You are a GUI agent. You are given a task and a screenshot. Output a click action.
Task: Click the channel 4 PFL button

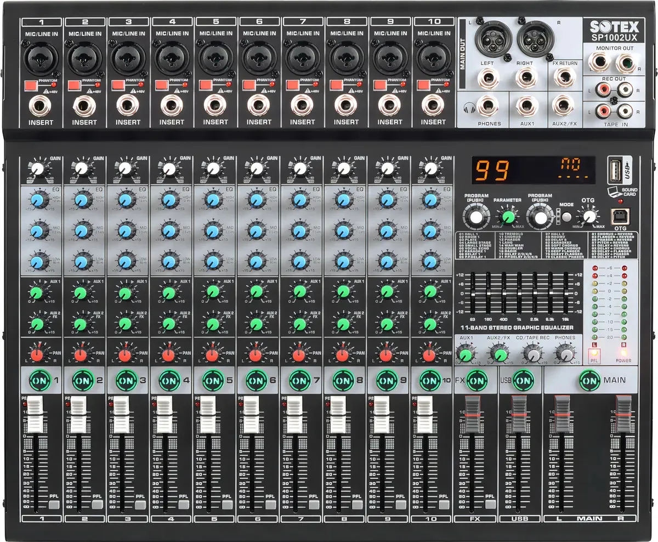pyautogui.click(x=184, y=504)
